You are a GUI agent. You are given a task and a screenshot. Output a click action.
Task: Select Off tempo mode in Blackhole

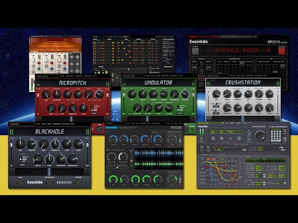click(x=23, y=161)
